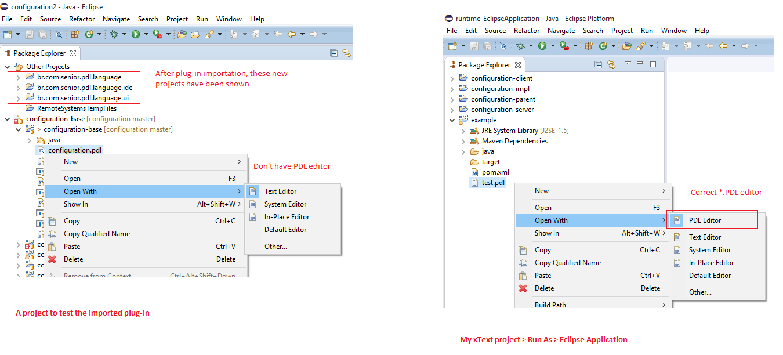The image size is (783, 355).
Task: Toggle Skip All Breakpoints in configuration2 toolbar
Action: [58, 34]
